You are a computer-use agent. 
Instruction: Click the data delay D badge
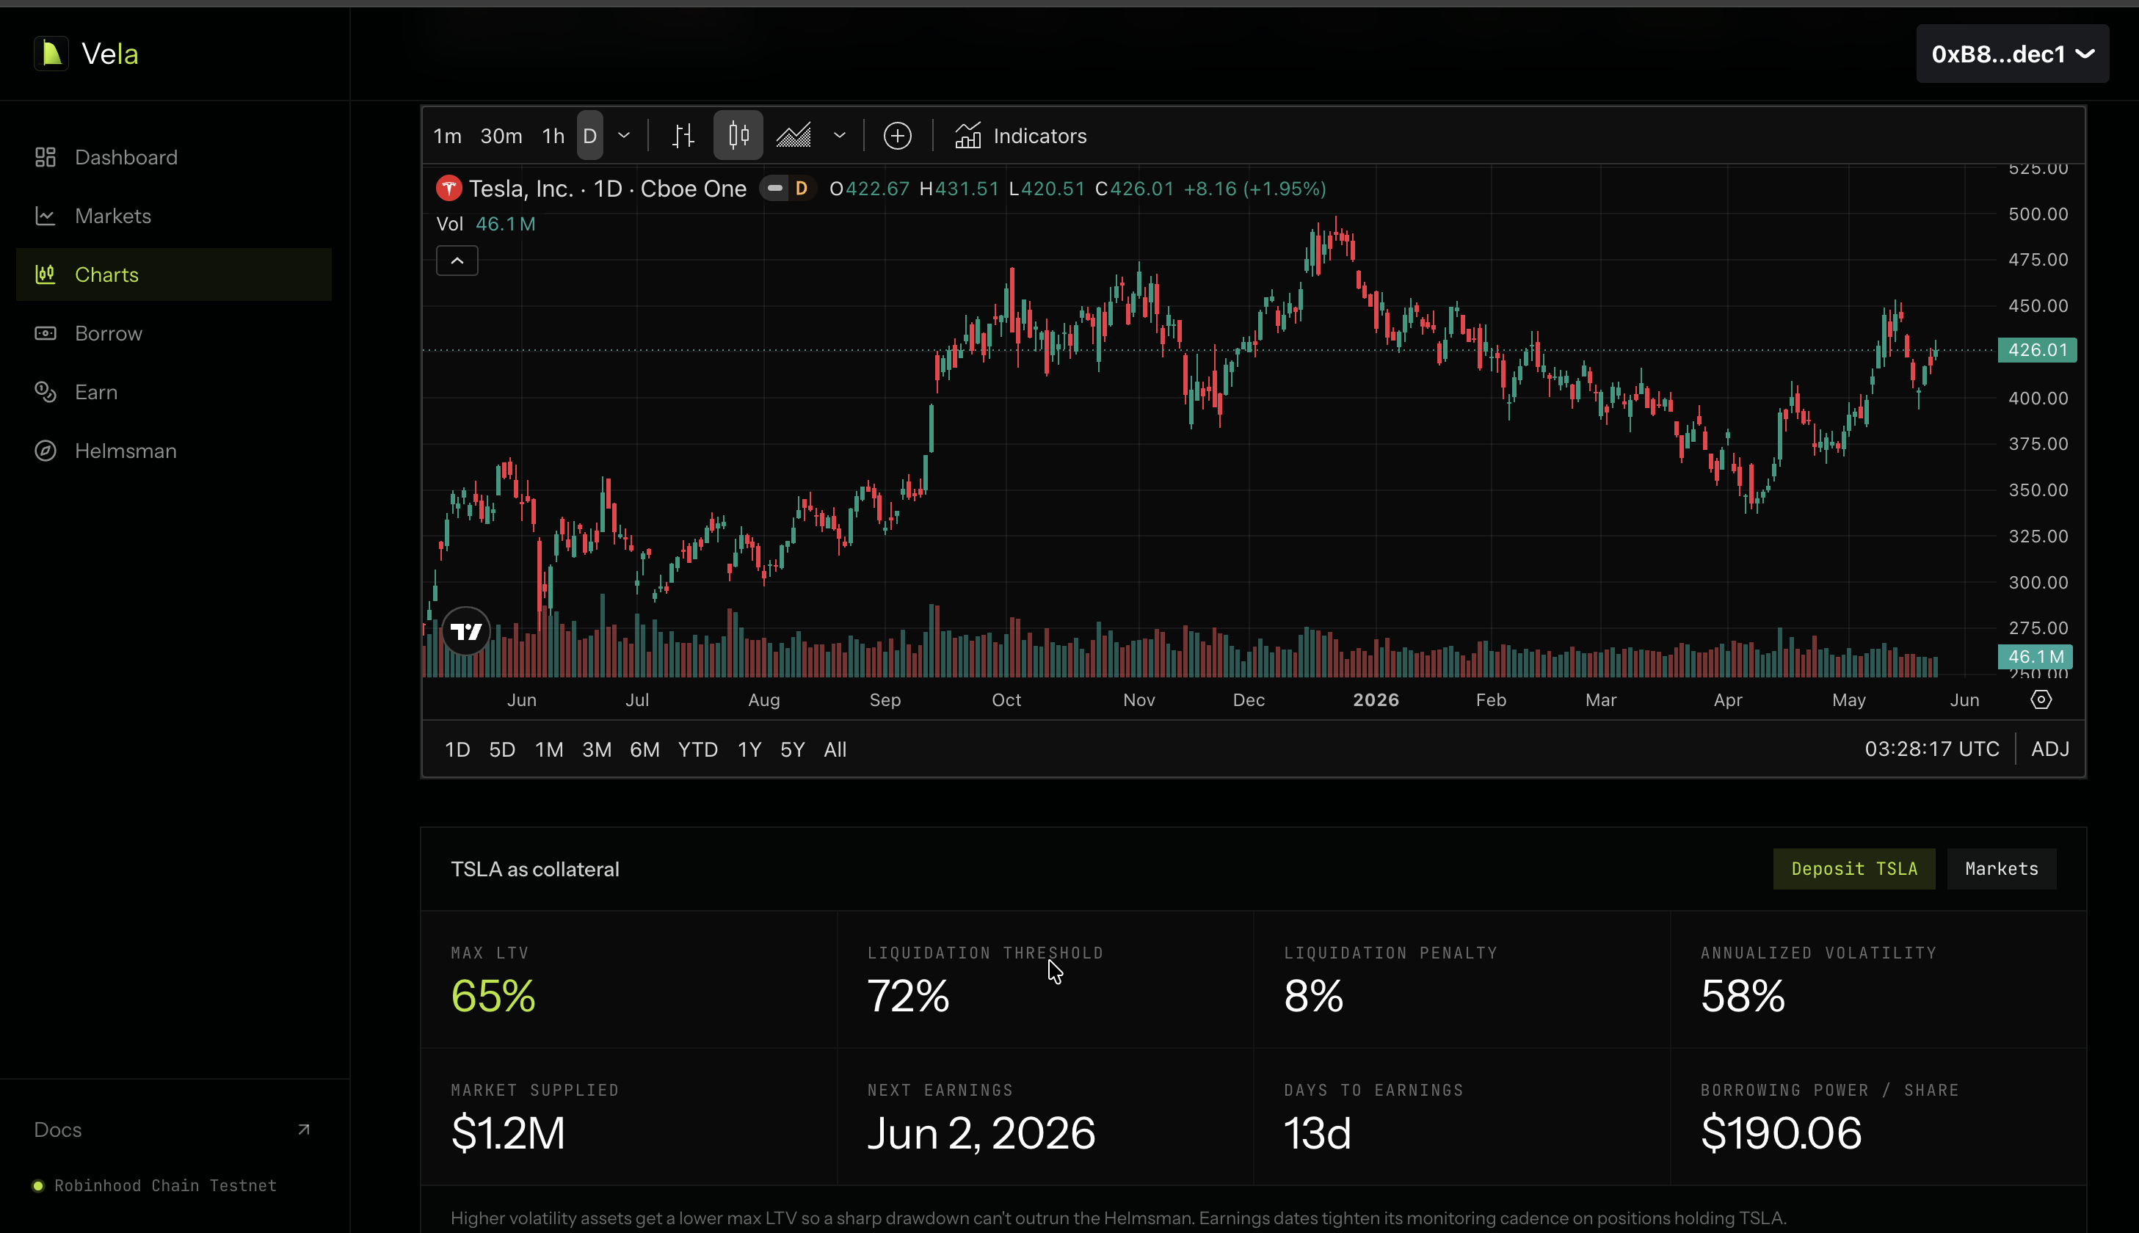801,189
